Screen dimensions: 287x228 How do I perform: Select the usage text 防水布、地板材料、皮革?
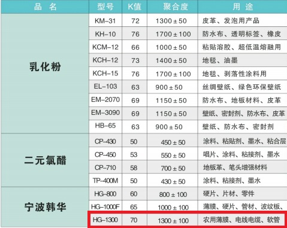[241, 100]
